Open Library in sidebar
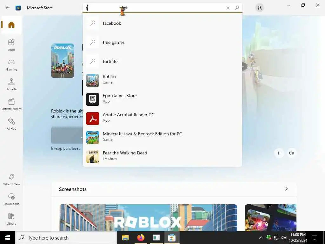 pos(11,219)
